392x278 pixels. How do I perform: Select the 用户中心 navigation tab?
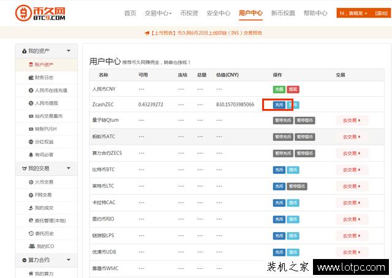point(251,13)
